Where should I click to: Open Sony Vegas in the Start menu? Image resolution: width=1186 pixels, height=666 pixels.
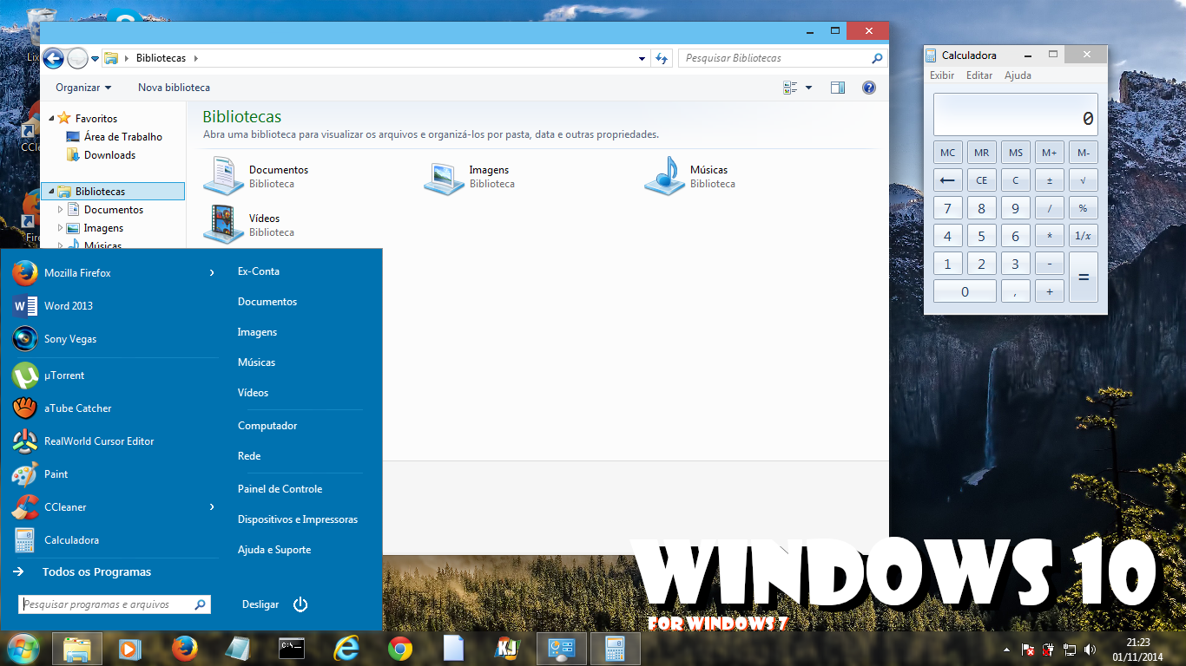tap(114, 339)
